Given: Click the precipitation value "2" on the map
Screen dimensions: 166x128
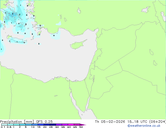Looking at the screenshot, I should coord(20,14).
